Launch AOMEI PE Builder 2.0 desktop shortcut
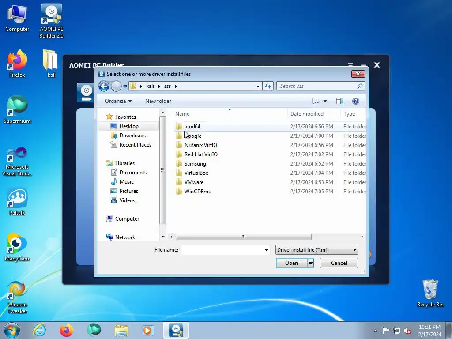The image size is (452, 339). tap(51, 21)
